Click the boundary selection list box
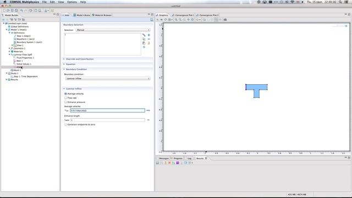352x198 pixels. [x=103, y=44]
